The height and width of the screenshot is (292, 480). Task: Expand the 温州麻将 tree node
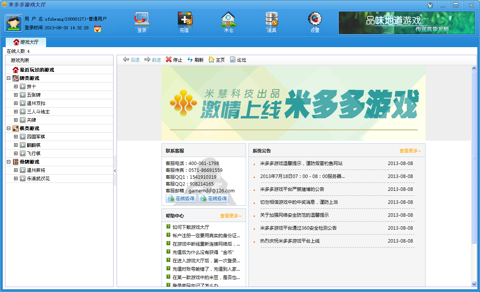point(16,170)
